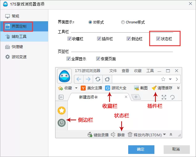
Task: Open the 游戏变速 settings section
Action: (x=24, y=57)
